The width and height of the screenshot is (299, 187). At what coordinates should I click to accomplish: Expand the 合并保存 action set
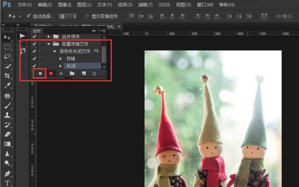click(x=49, y=36)
